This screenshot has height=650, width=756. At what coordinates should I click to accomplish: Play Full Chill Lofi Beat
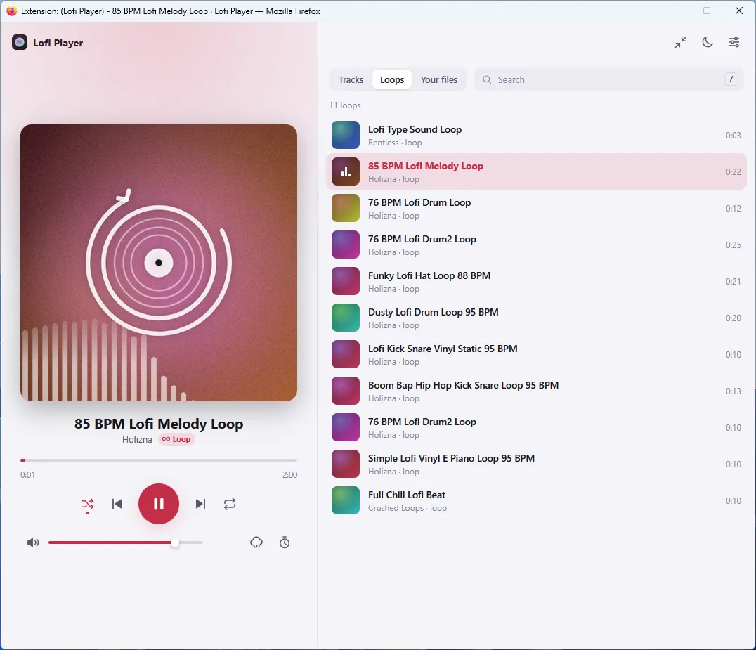[x=536, y=500]
